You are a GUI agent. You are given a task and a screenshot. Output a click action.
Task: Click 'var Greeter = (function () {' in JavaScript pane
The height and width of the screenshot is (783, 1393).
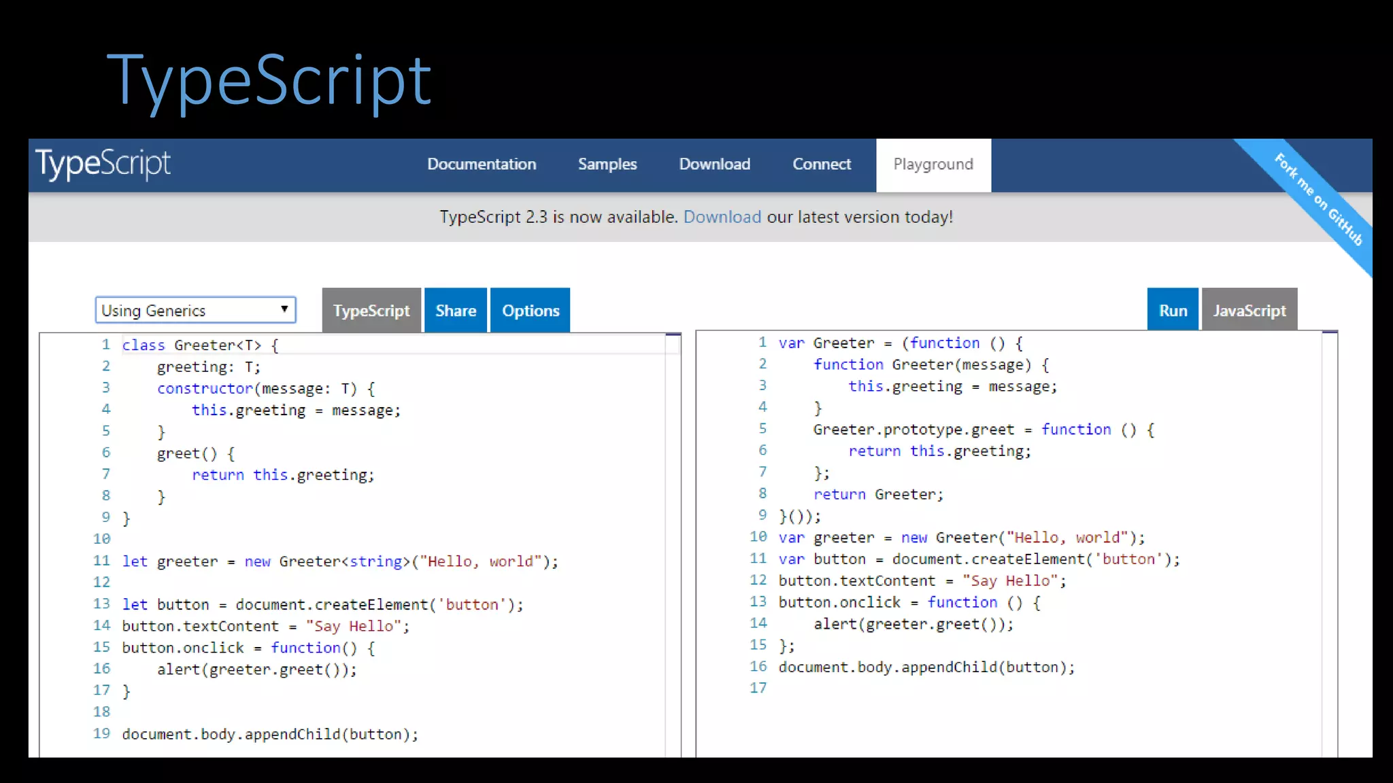coord(901,343)
